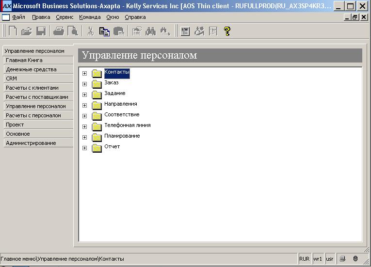Image resolution: width=371 pixels, height=267 pixels.
Task: Expand the Направления tree node
Action: [84, 105]
